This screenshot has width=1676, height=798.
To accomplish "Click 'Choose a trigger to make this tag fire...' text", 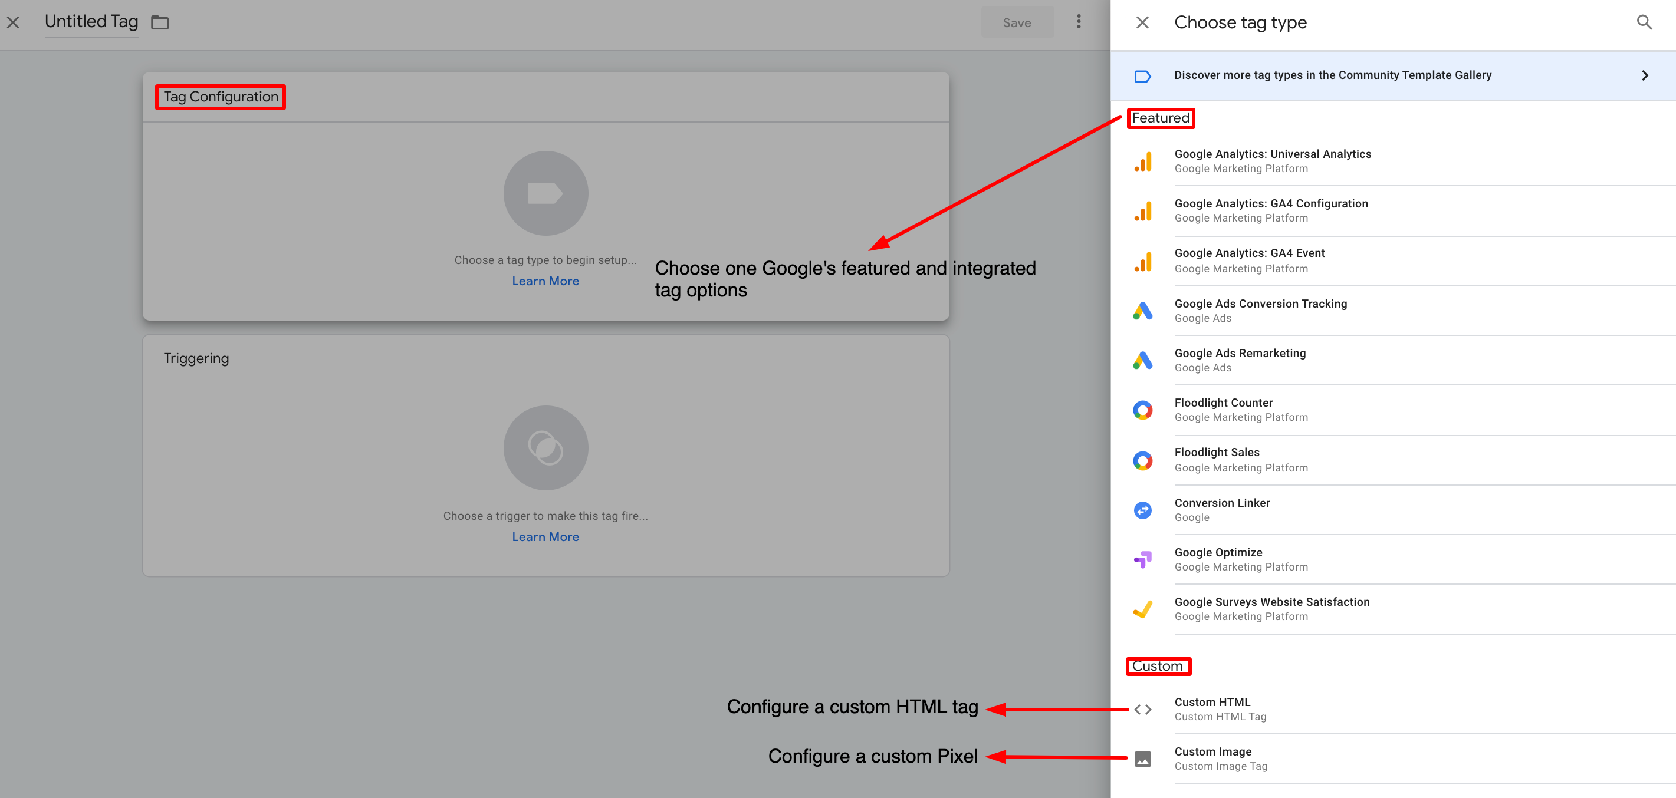I will [545, 516].
